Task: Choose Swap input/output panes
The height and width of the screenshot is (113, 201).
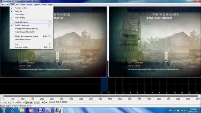Action: 31,32
